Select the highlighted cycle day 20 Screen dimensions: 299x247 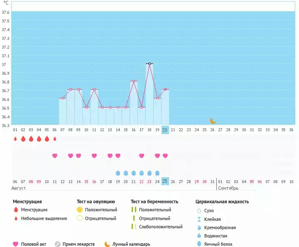(165, 130)
